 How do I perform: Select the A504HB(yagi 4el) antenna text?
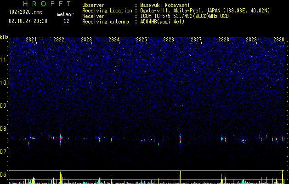point(162,22)
